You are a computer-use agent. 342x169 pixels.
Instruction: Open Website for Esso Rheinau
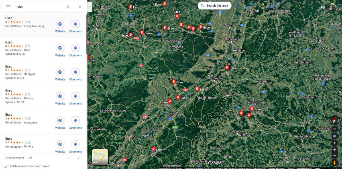pyautogui.click(x=60, y=98)
